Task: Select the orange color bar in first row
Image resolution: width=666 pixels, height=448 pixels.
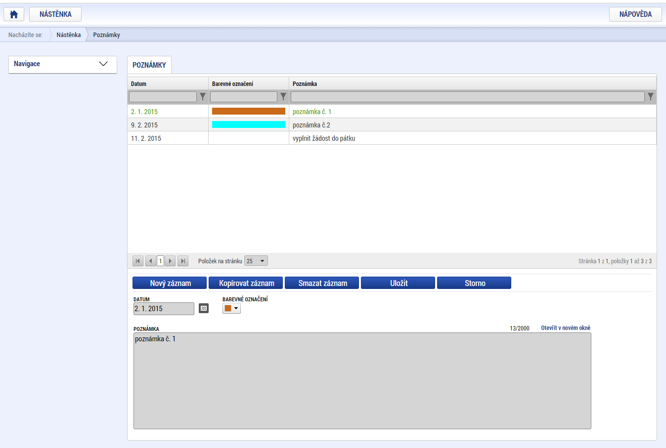Action: pos(249,111)
